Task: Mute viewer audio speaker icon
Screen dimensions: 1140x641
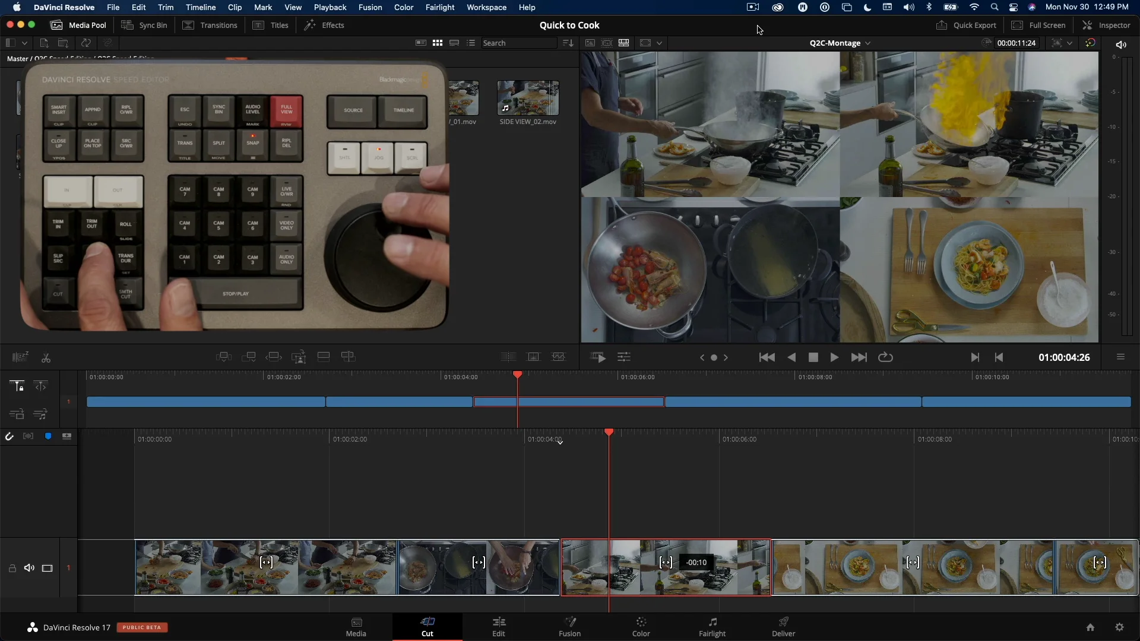Action: 1121,45
